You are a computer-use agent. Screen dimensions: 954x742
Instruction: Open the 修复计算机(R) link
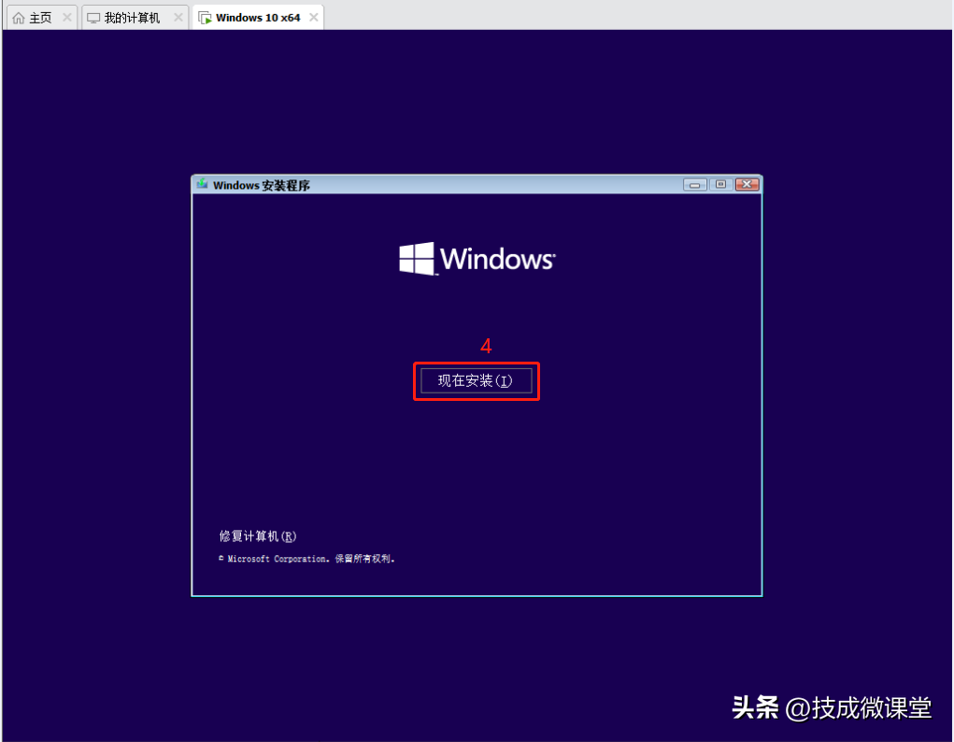[x=258, y=536]
